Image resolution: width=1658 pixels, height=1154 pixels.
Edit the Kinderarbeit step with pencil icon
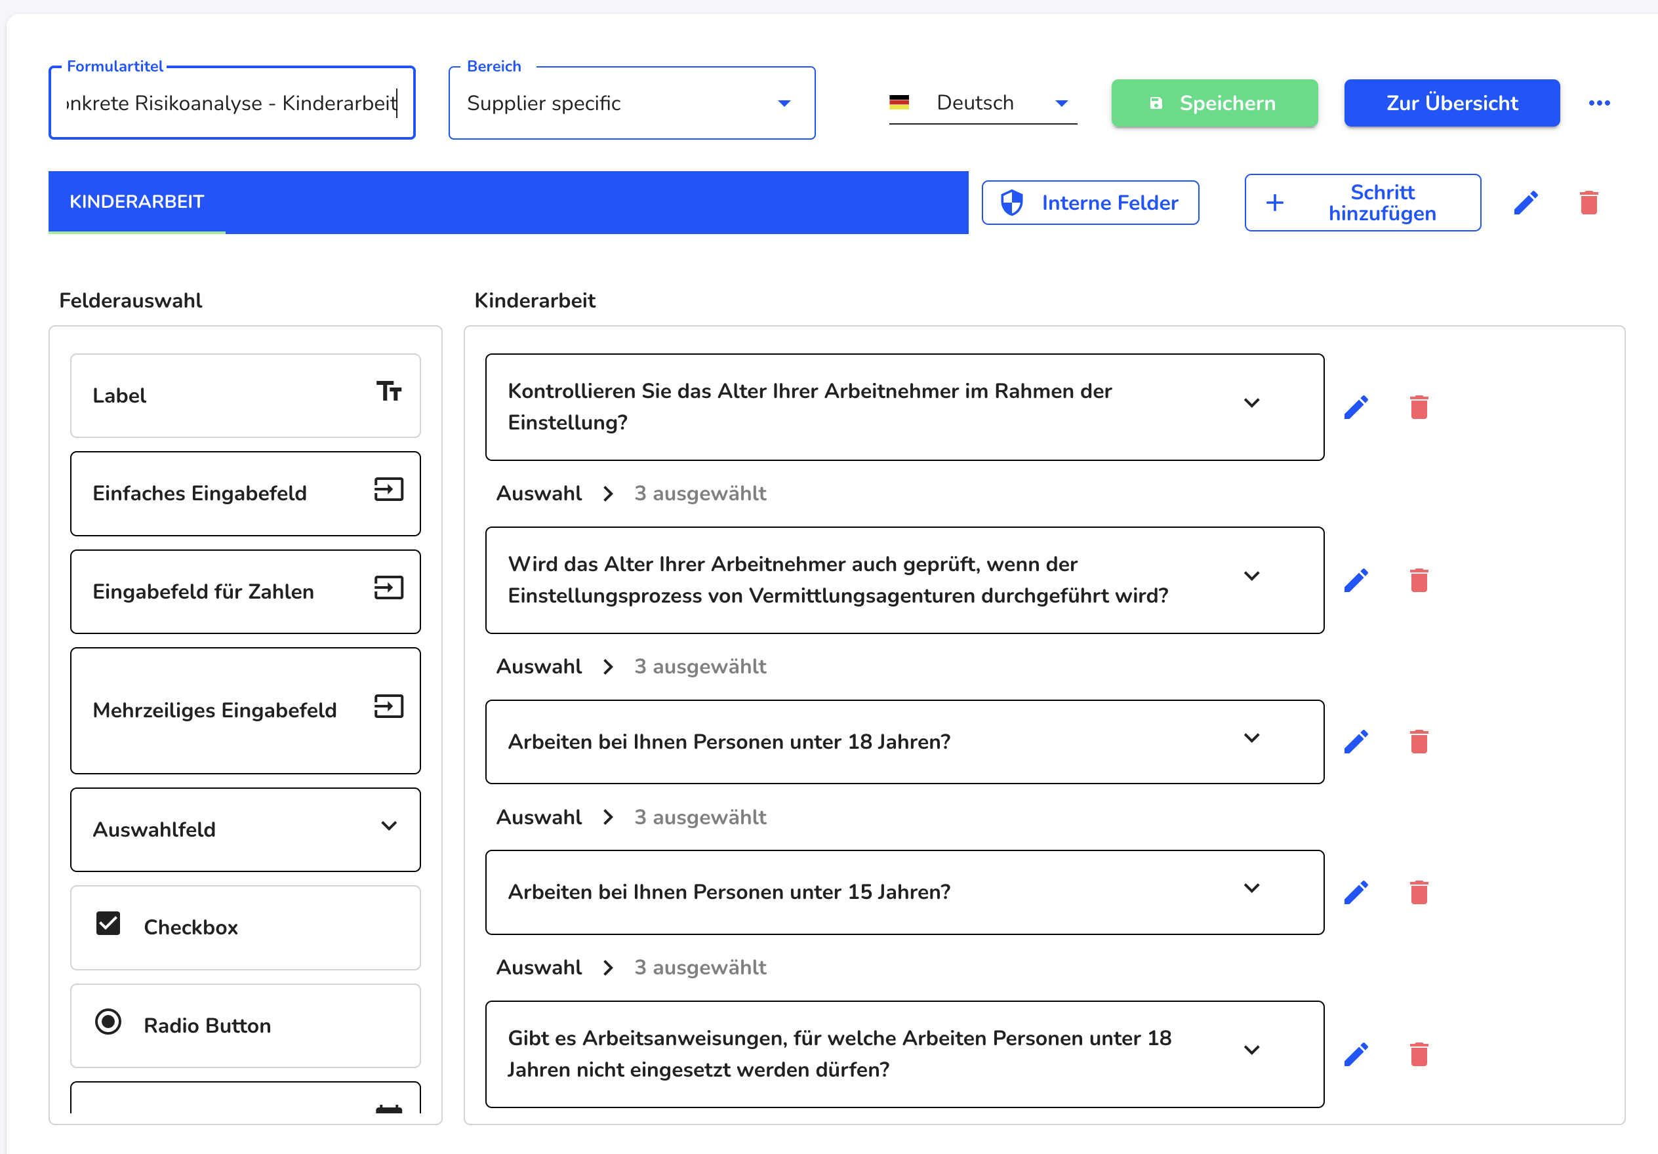pos(1526,203)
